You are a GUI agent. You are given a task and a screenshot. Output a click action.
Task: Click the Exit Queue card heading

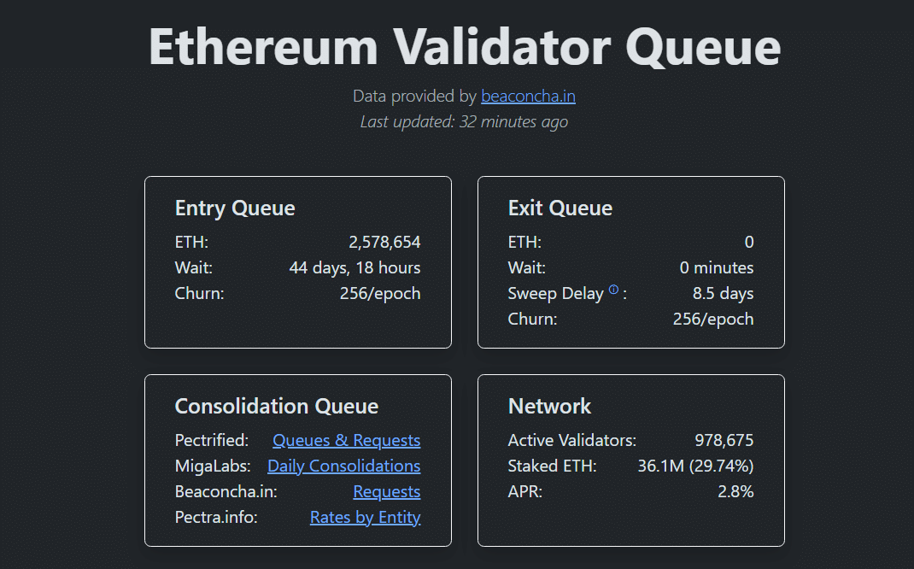click(x=560, y=208)
